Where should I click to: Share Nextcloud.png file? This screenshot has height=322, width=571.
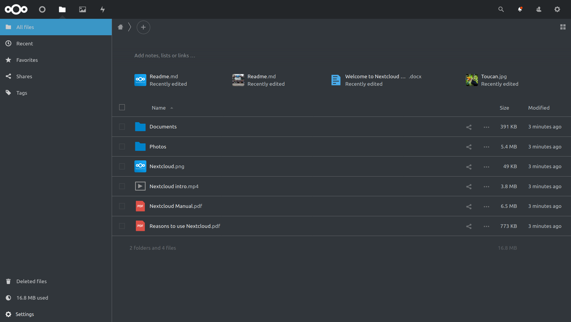pyautogui.click(x=469, y=167)
